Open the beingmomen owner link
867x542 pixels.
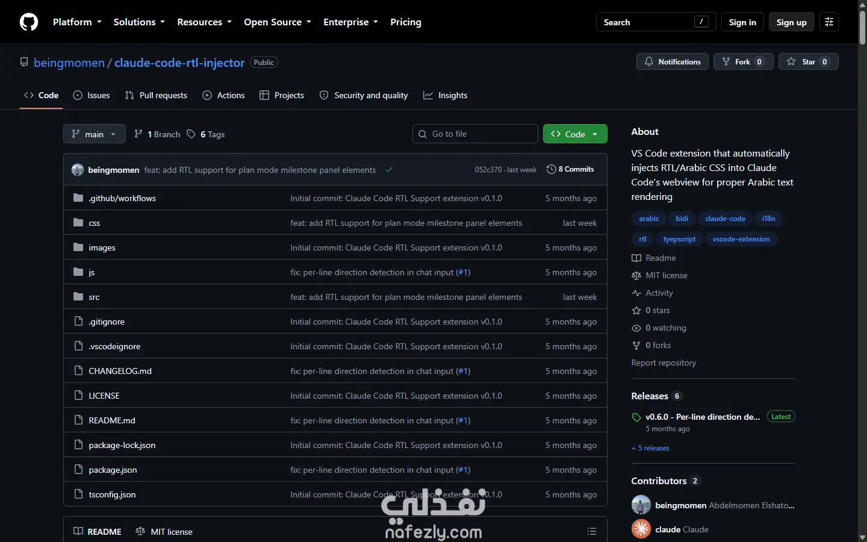69,63
